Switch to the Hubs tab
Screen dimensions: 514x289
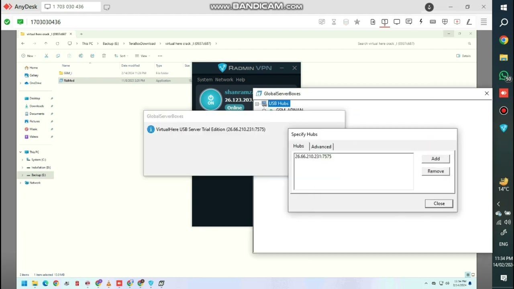coord(298,146)
